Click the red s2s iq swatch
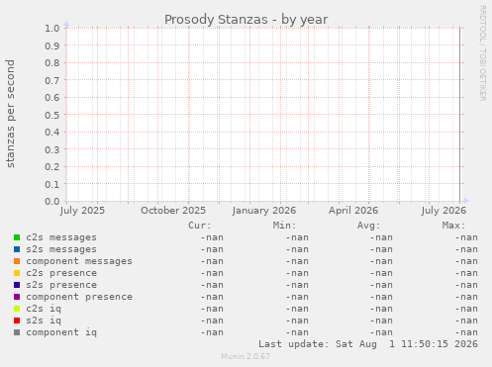Screen dimensions: 492x367 (17, 321)
